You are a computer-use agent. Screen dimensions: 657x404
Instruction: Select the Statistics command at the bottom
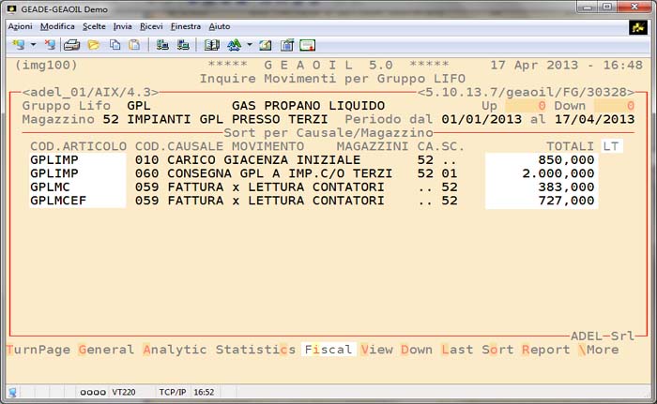(255, 350)
